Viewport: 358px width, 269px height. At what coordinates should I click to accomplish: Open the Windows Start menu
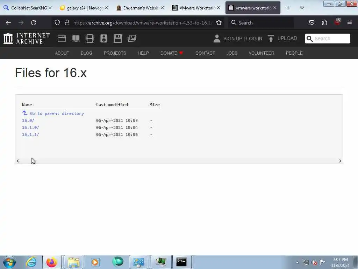tap(9, 262)
